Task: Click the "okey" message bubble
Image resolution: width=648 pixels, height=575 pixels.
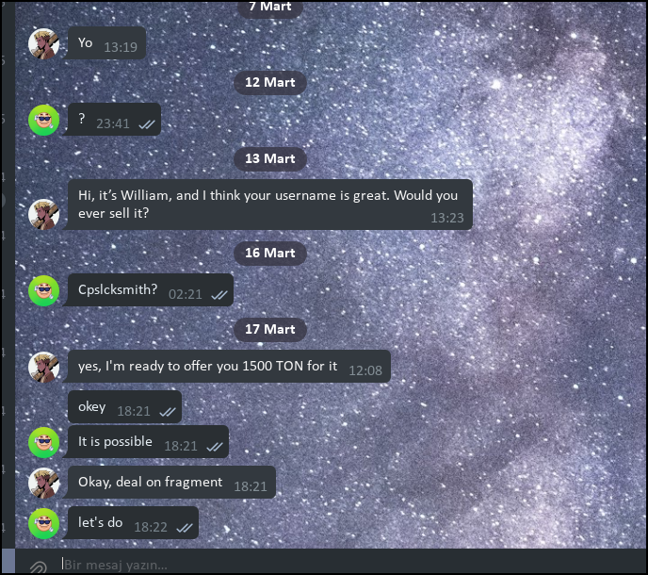Action: pos(124,406)
